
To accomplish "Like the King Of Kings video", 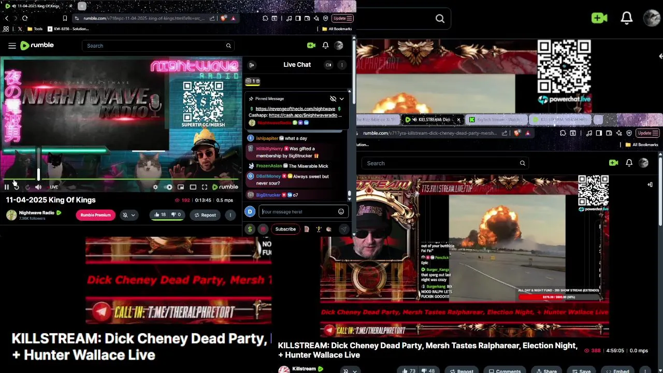I will 160,214.
